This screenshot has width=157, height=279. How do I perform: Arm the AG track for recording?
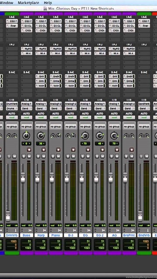(117, 150)
